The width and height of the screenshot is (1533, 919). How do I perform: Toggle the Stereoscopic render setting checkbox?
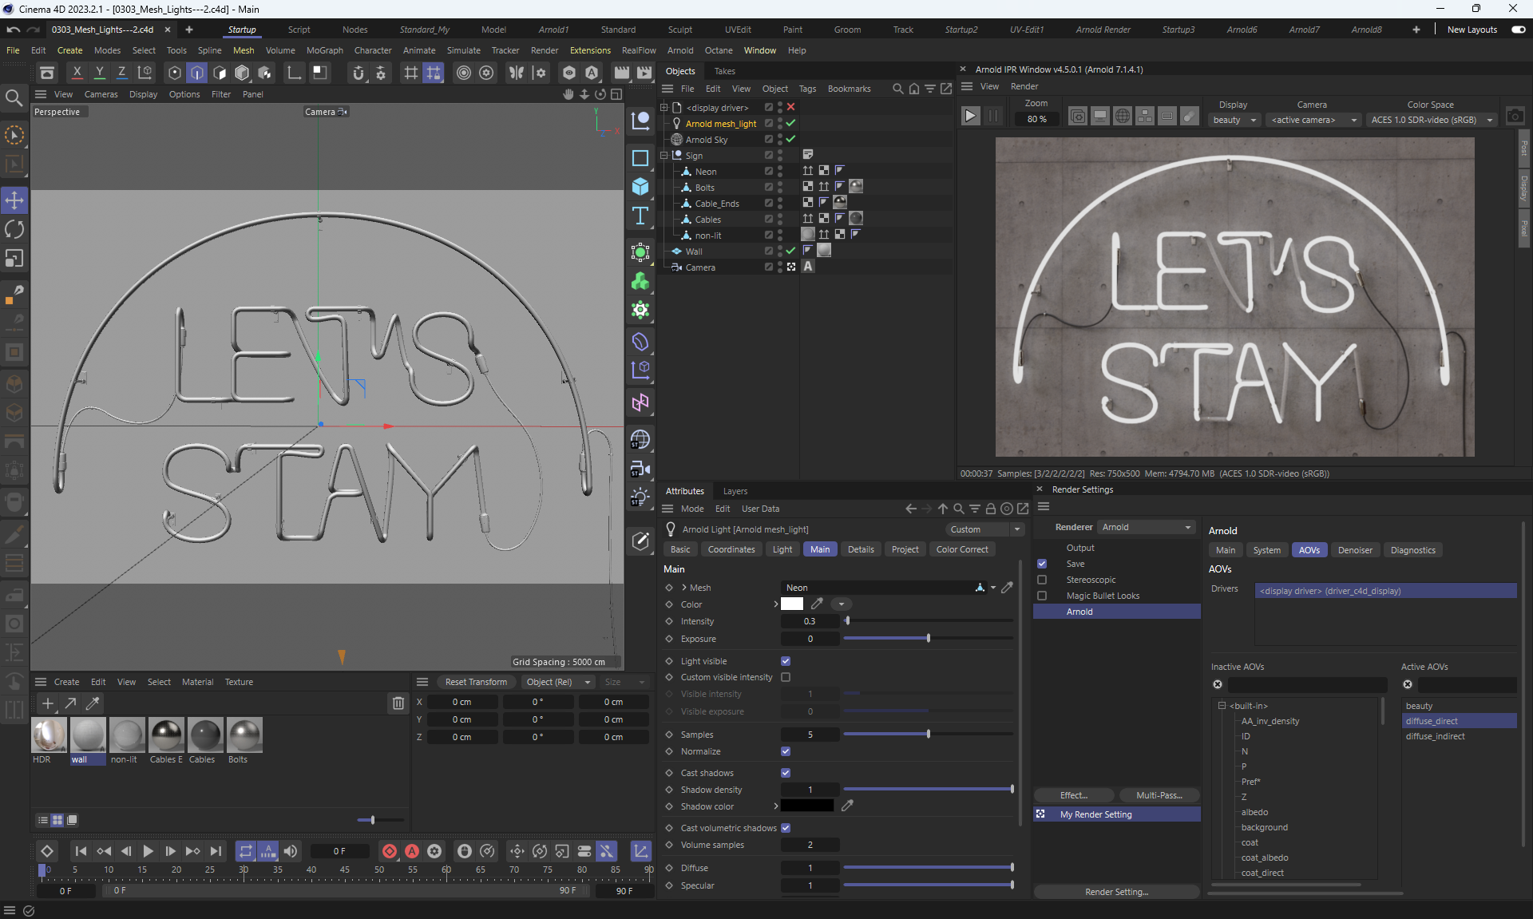pyautogui.click(x=1042, y=580)
